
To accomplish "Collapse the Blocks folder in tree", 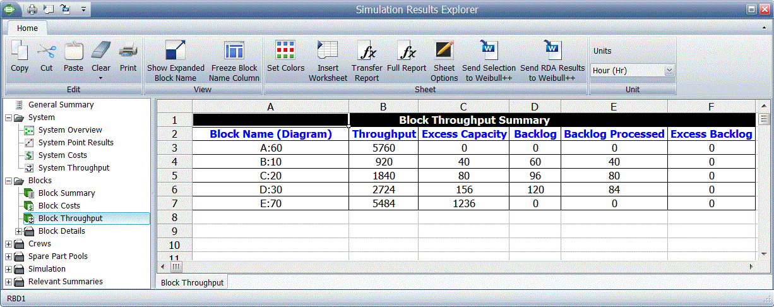I will [8, 181].
